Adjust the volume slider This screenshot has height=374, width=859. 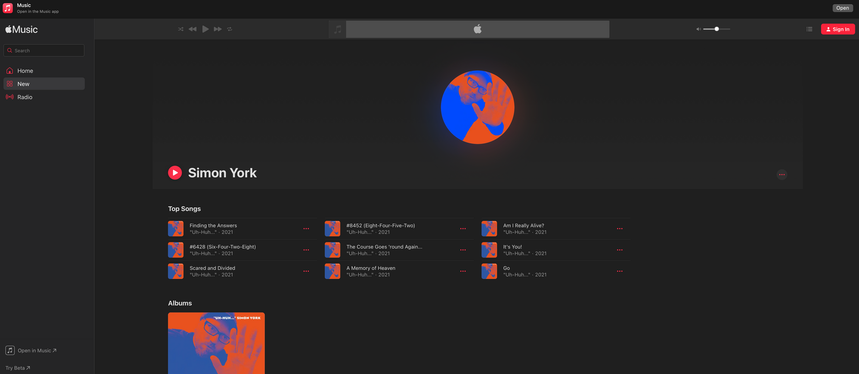(717, 29)
